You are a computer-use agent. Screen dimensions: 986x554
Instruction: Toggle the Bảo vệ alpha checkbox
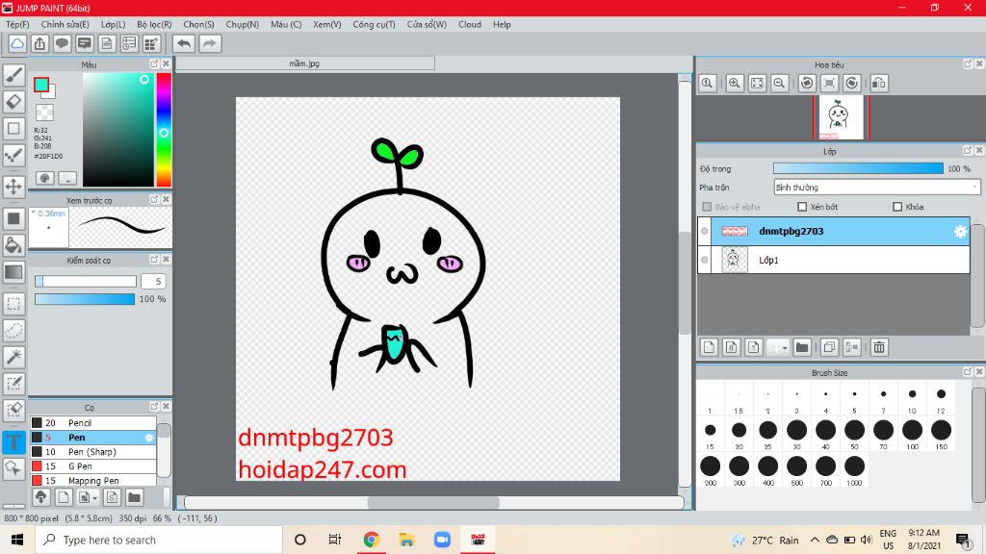pos(707,207)
